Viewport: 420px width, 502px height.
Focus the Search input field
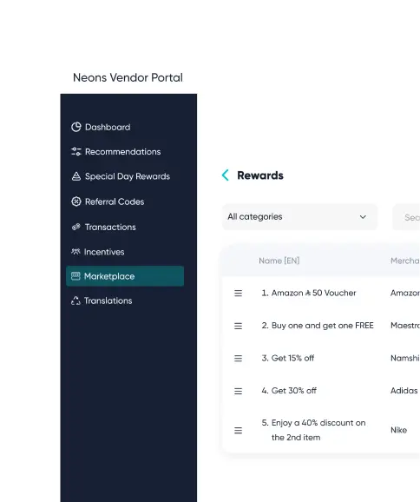pyautogui.click(x=406, y=217)
